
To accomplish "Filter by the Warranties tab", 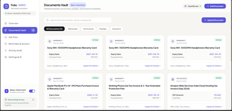I will coord(73,29).
